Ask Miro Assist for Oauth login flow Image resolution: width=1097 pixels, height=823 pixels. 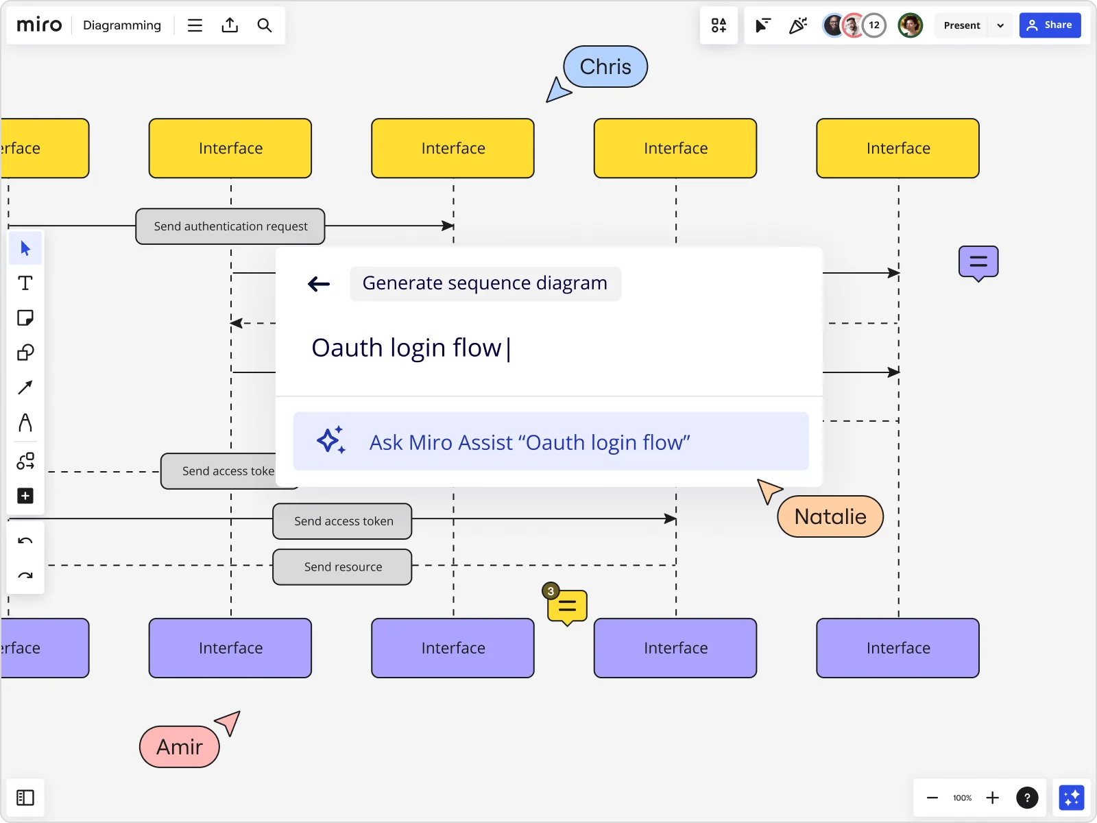[551, 442]
